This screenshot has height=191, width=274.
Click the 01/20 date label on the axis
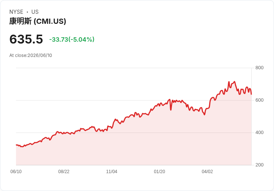pos(159,172)
